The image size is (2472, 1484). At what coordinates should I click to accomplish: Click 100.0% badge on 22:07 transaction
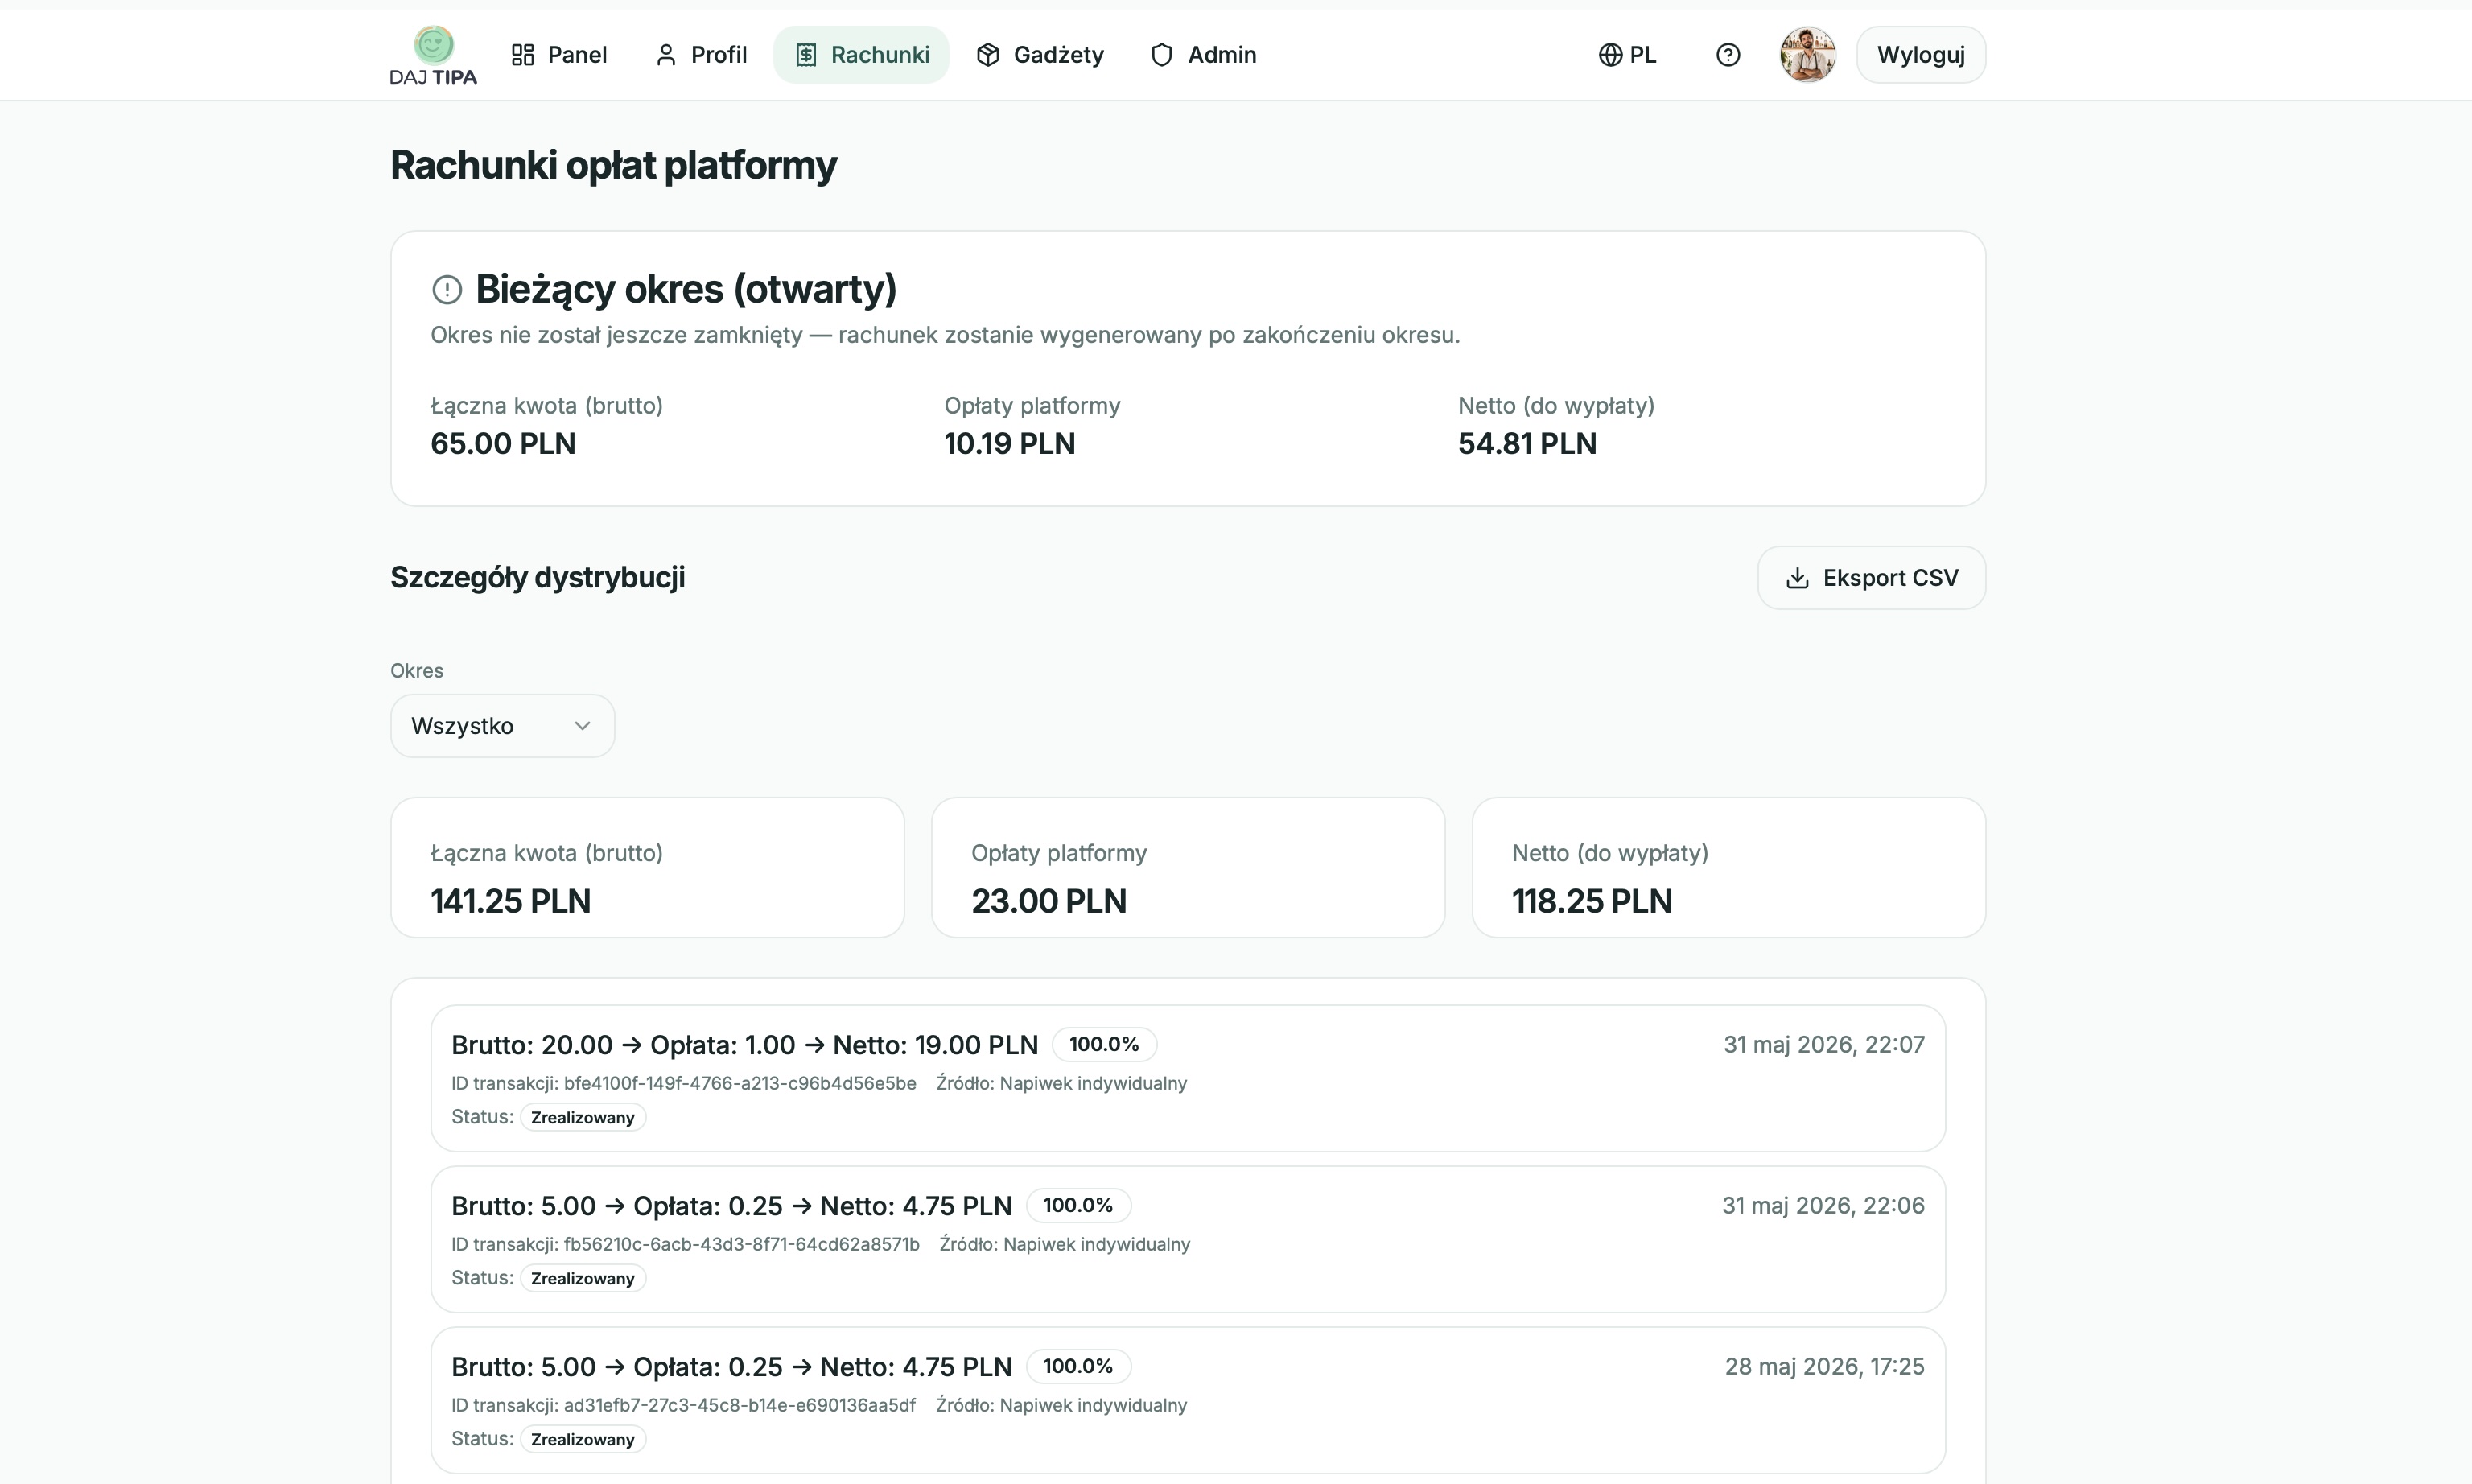[1103, 1044]
